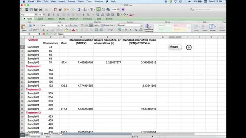The height and width of the screenshot is (138, 246).
Task: Click the Insert cells icon in the Cells group
Action: coord(196,28)
